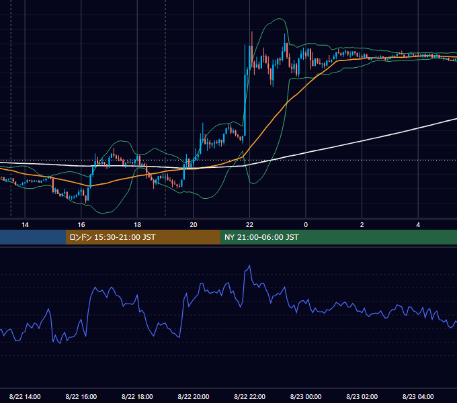Click the 8/23 02:00 date label
The height and width of the screenshot is (403, 457).
tap(362, 396)
